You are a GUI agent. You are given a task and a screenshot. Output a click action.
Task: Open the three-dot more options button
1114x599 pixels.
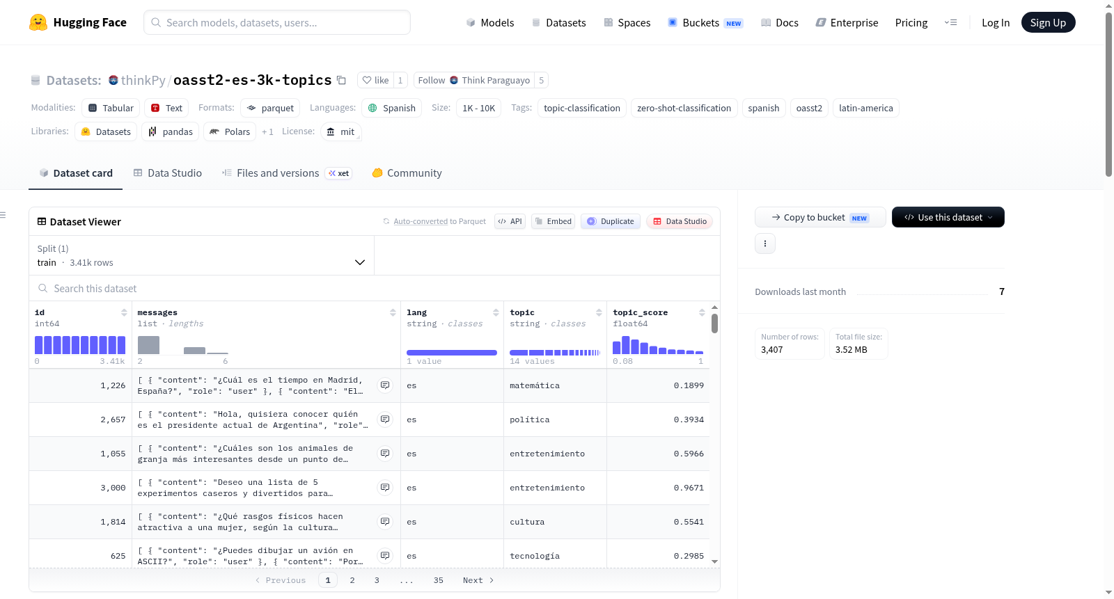765,243
